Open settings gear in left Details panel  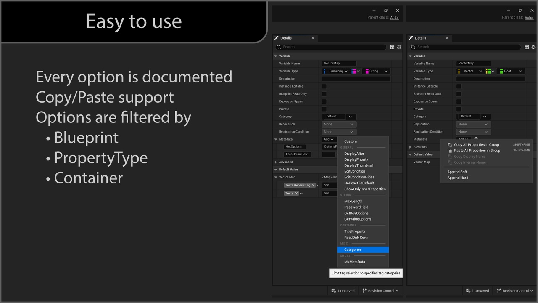click(x=399, y=47)
